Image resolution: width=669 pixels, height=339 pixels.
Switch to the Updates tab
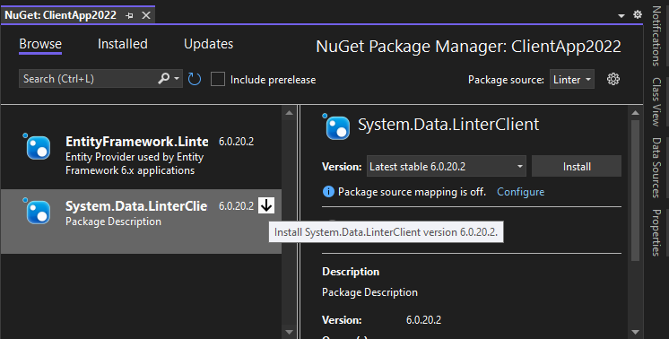click(x=209, y=44)
